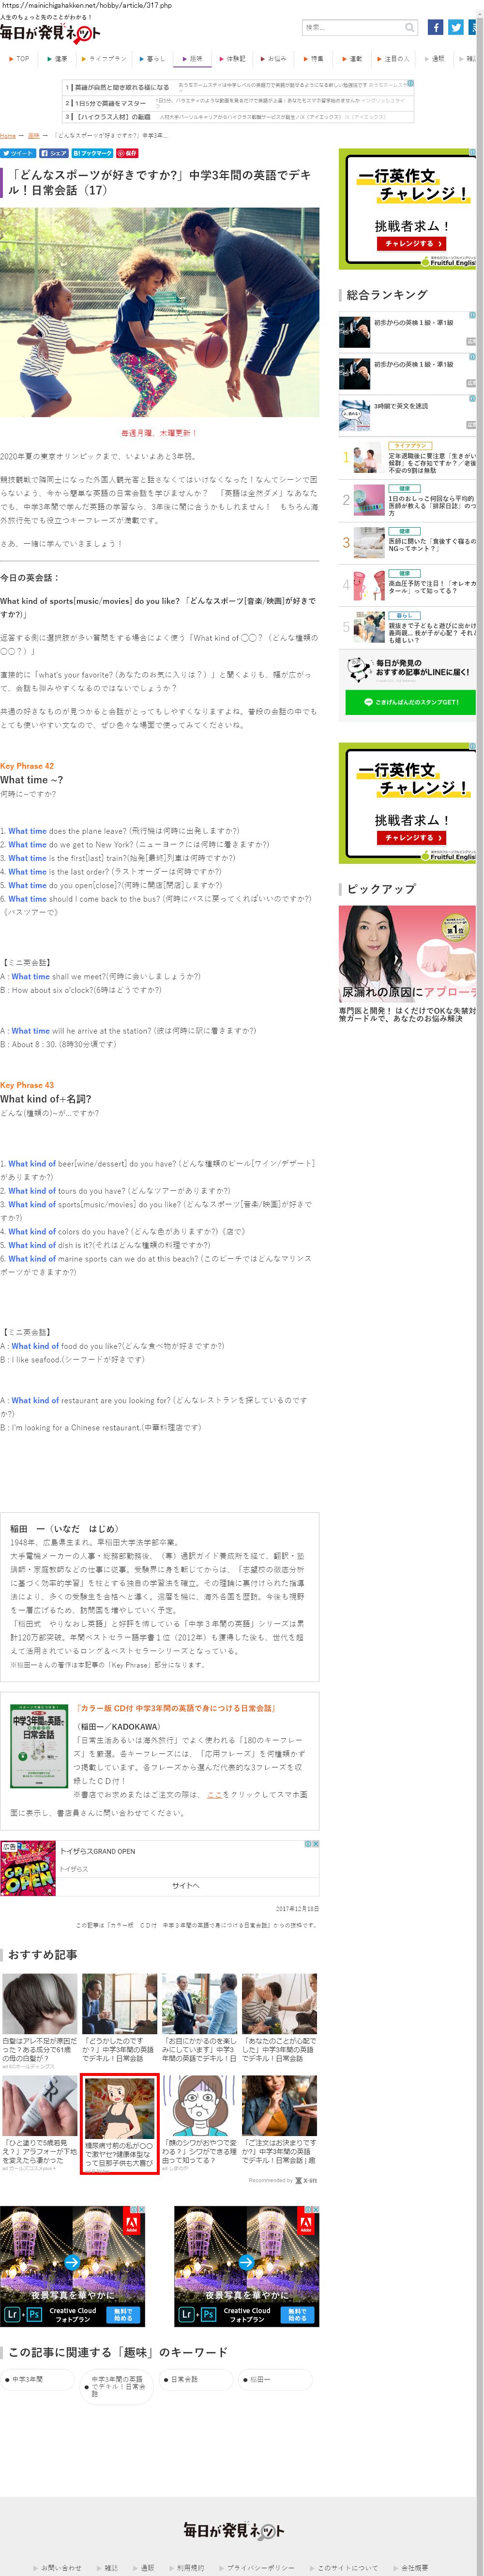Open the ライフプラン menu item
Viewport: 484px width, 2576px height.
pos(105,59)
